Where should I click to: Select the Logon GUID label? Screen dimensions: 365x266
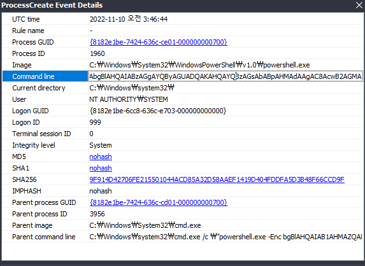[31, 111]
